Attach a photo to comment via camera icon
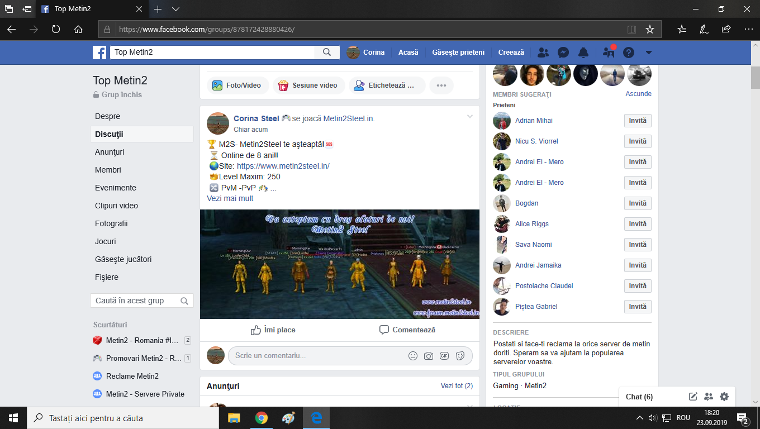Viewport: 760px width, 429px height. click(429, 356)
